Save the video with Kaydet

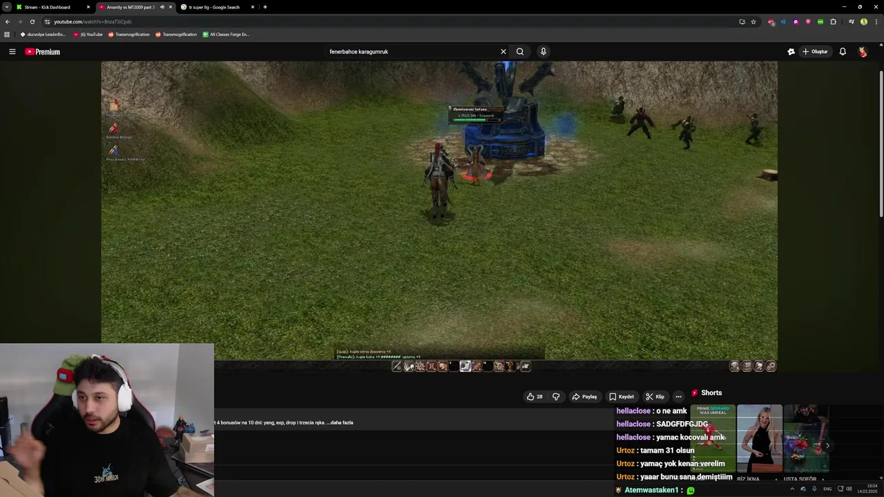tap(622, 397)
